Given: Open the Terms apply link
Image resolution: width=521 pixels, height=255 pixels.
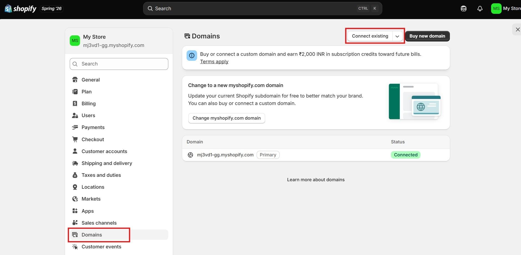Looking at the screenshot, I should click(x=214, y=62).
